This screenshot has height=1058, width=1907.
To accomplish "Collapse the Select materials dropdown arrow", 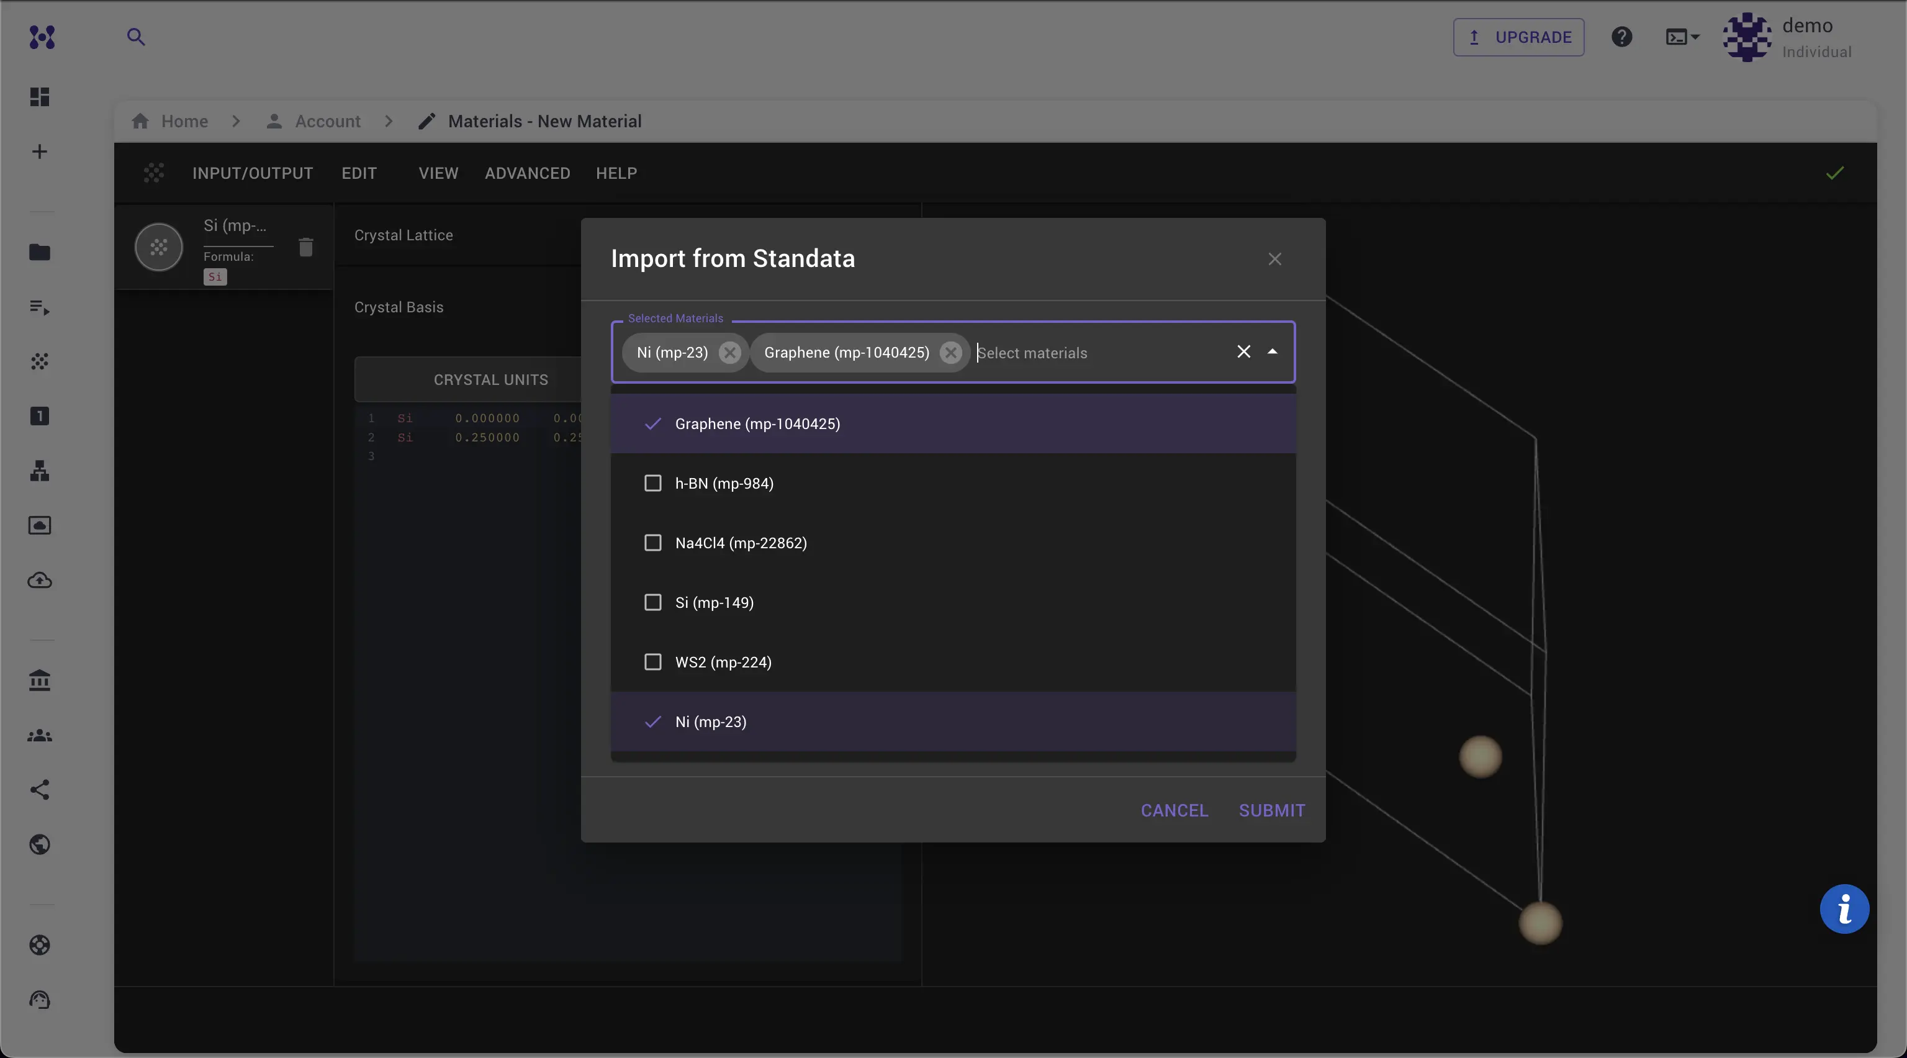I will [1272, 351].
